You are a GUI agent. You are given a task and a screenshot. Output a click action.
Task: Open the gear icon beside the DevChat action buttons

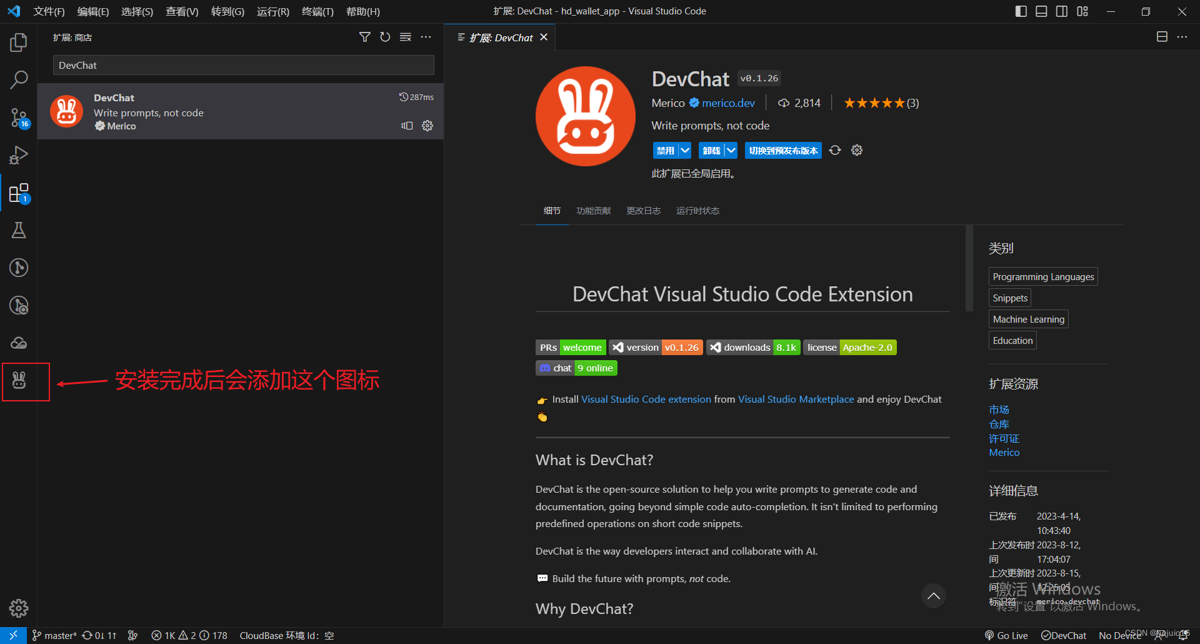coord(857,150)
